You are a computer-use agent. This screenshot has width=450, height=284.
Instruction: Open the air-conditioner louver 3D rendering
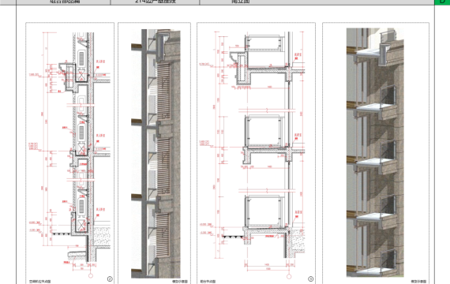pyautogui.click(x=156, y=154)
